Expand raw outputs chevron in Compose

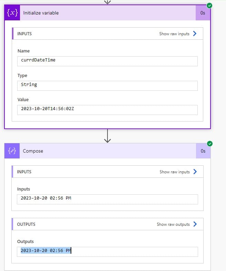click(x=195, y=224)
